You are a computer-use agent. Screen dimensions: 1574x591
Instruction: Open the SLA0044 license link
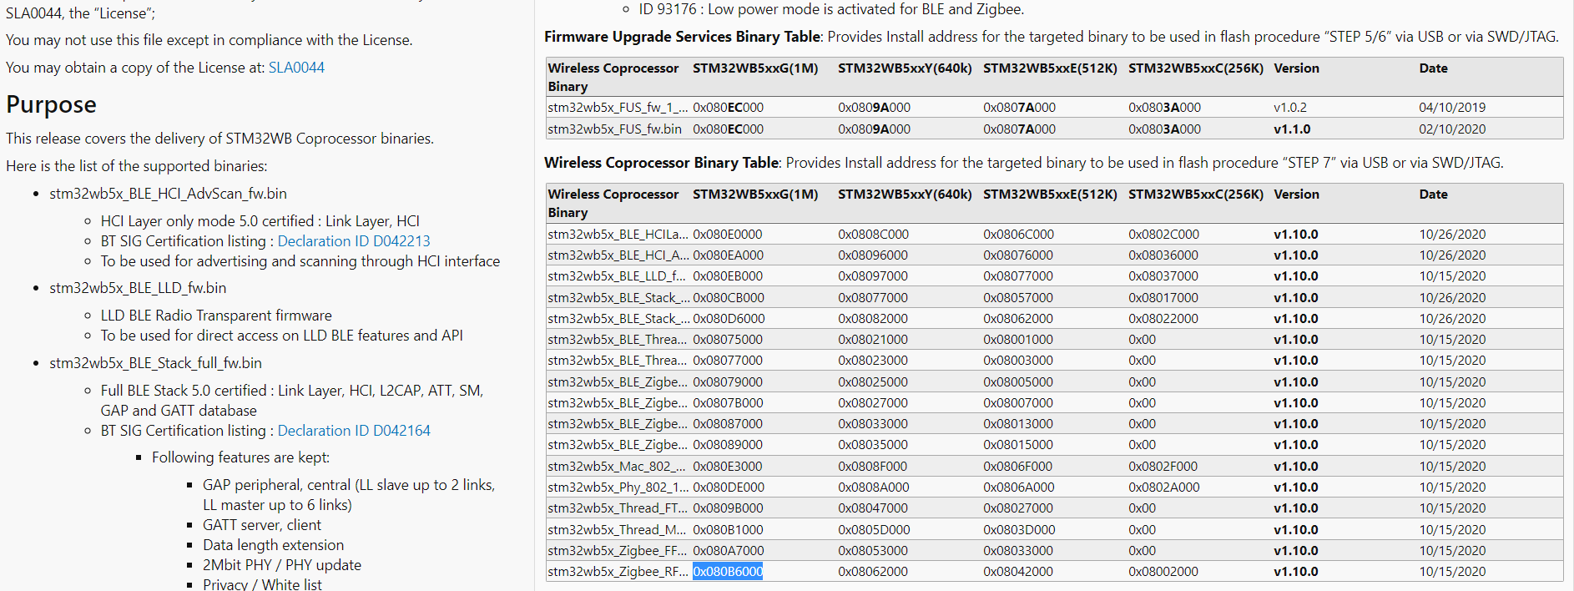pyautogui.click(x=296, y=68)
